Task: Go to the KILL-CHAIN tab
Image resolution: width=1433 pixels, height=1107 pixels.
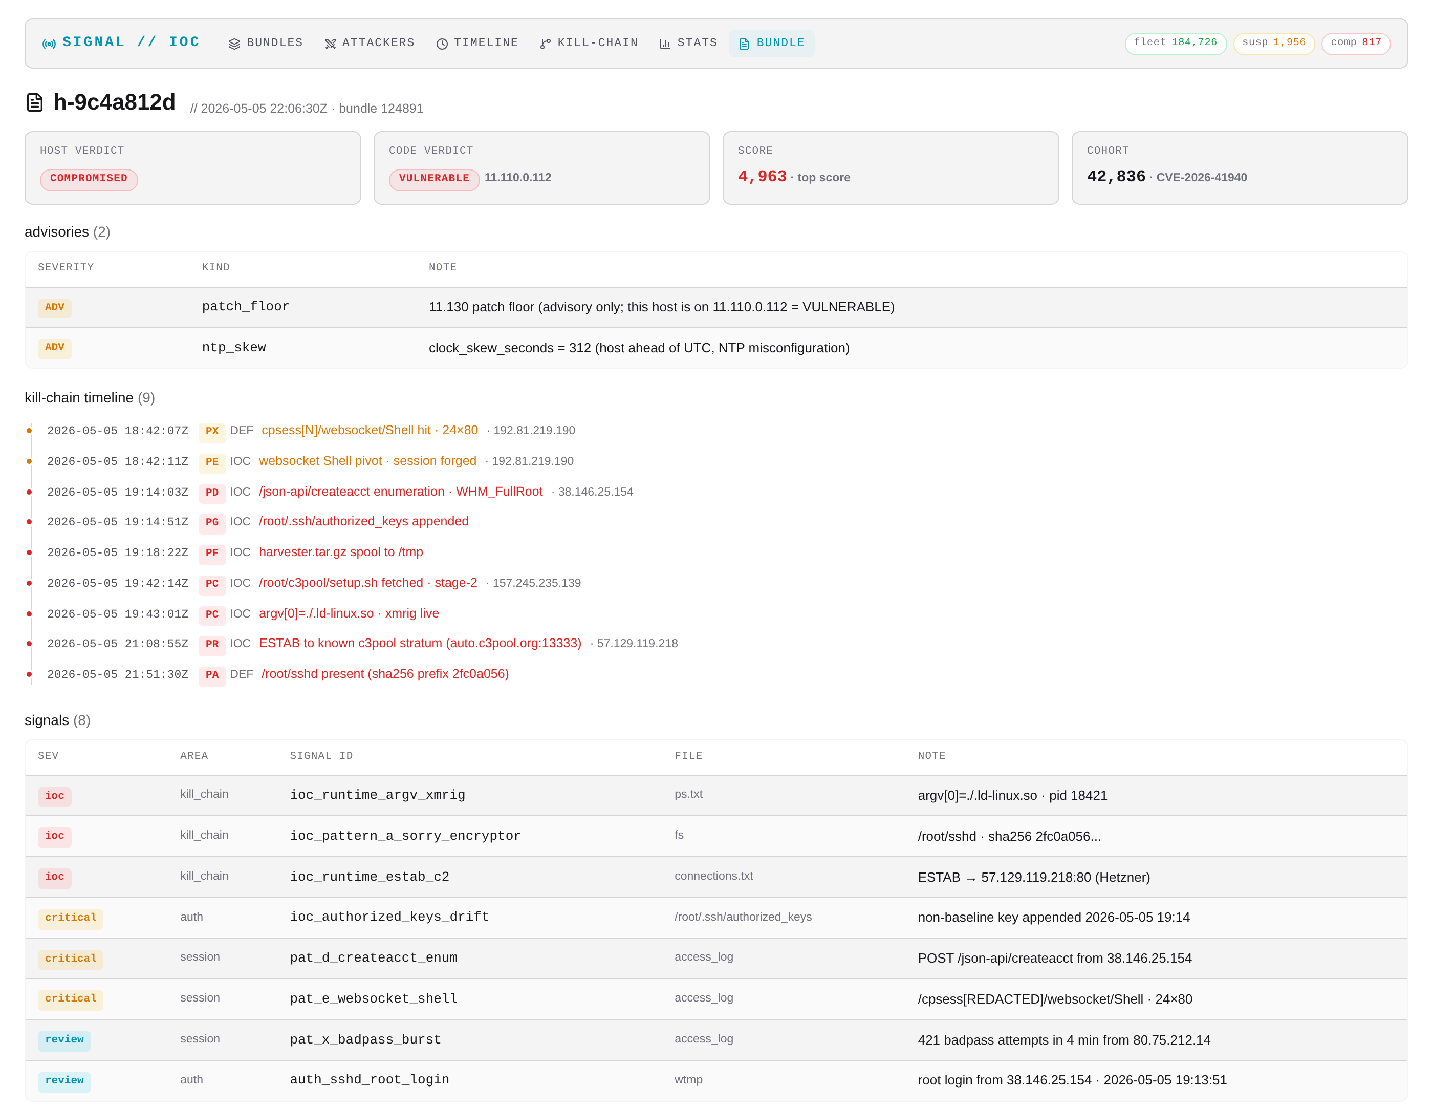Action: click(589, 42)
